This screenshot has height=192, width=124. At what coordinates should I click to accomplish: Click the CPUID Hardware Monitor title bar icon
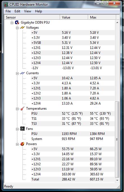6,4
